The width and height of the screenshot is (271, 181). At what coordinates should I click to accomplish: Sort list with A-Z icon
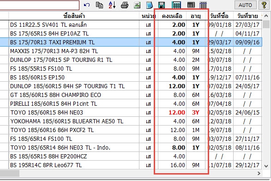pos(112,5)
